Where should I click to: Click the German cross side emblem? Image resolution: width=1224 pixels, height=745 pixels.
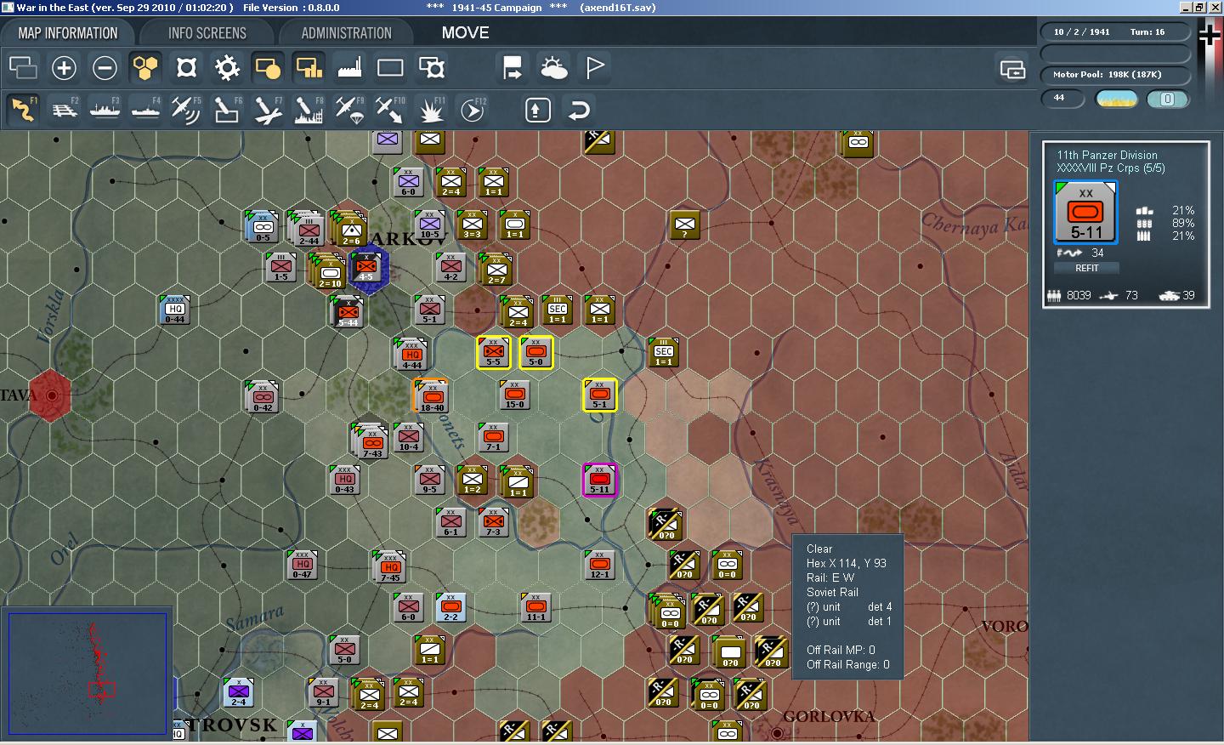(1210, 35)
